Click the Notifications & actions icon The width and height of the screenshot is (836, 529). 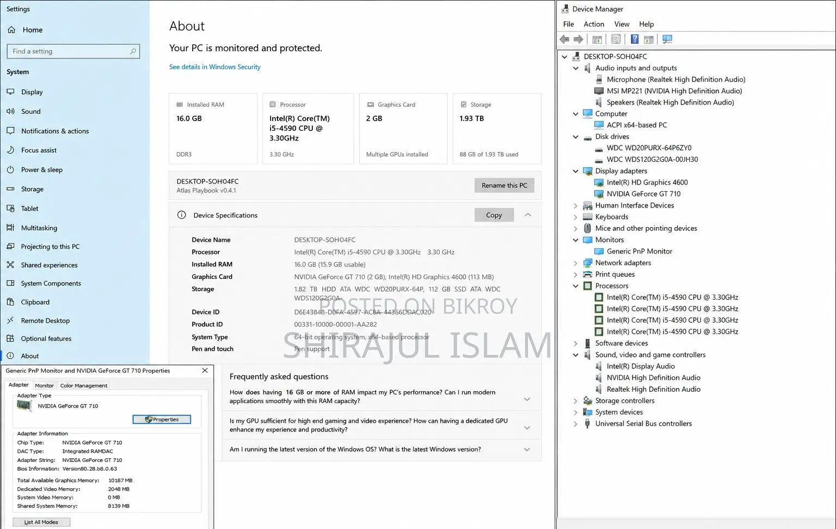point(10,131)
